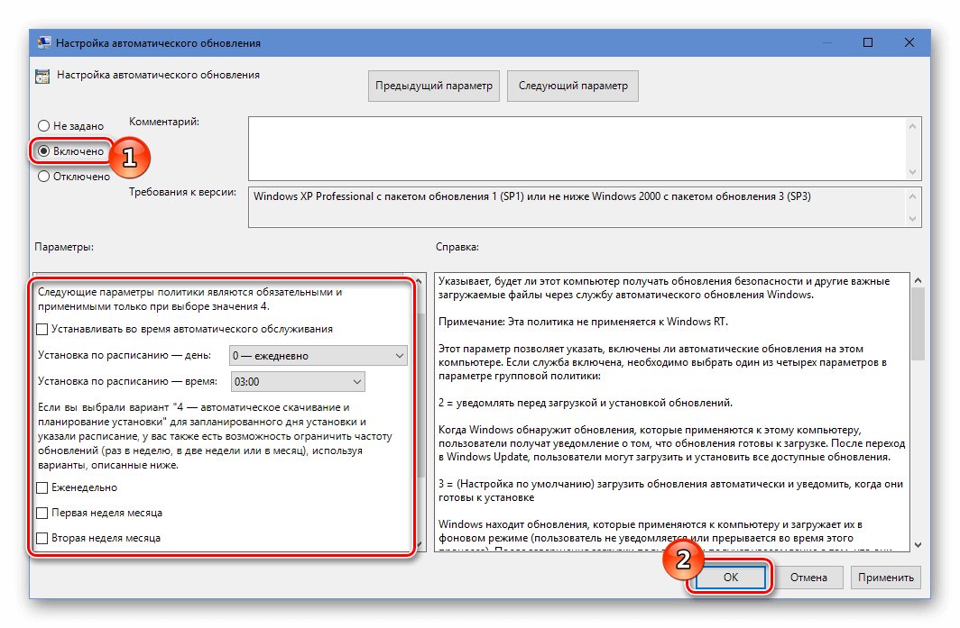
Task: Open the Установка по расписанию — день dropdown
Action: [318, 356]
